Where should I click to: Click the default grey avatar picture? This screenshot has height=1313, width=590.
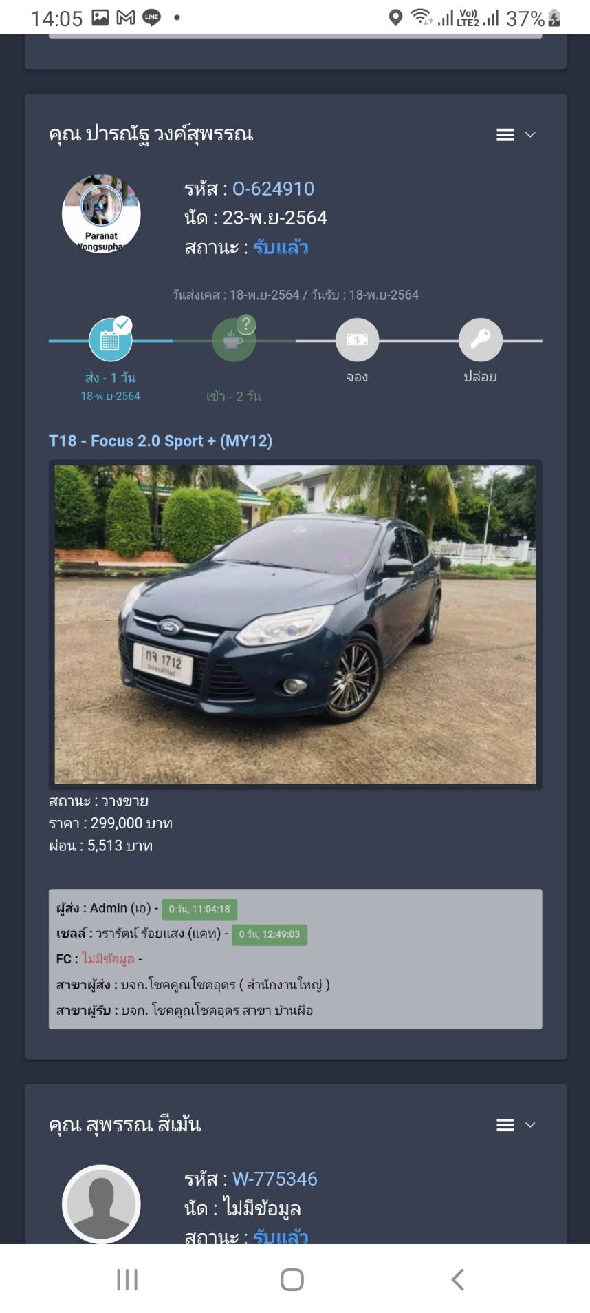(101, 1204)
